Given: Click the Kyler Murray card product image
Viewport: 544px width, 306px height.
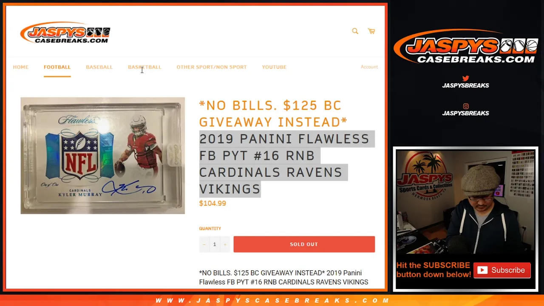Looking at the screenshot, I should click(102, 156).
